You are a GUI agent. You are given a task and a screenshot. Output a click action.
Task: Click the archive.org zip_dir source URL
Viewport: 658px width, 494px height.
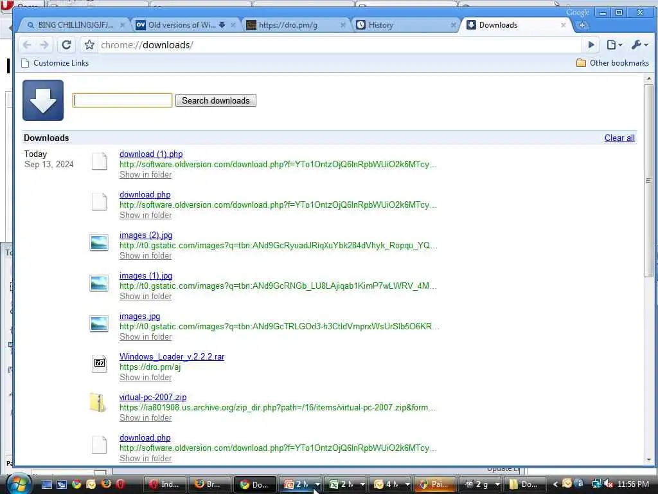[278, 407]
